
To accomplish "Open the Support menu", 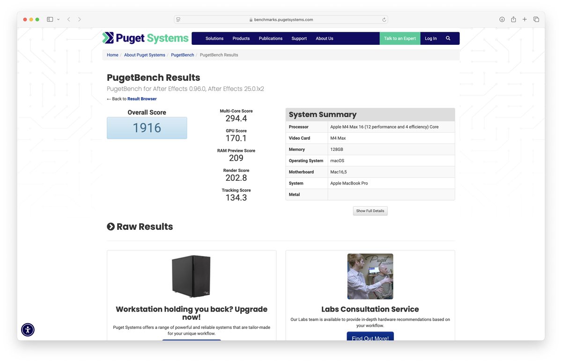I will pos(299,38).
